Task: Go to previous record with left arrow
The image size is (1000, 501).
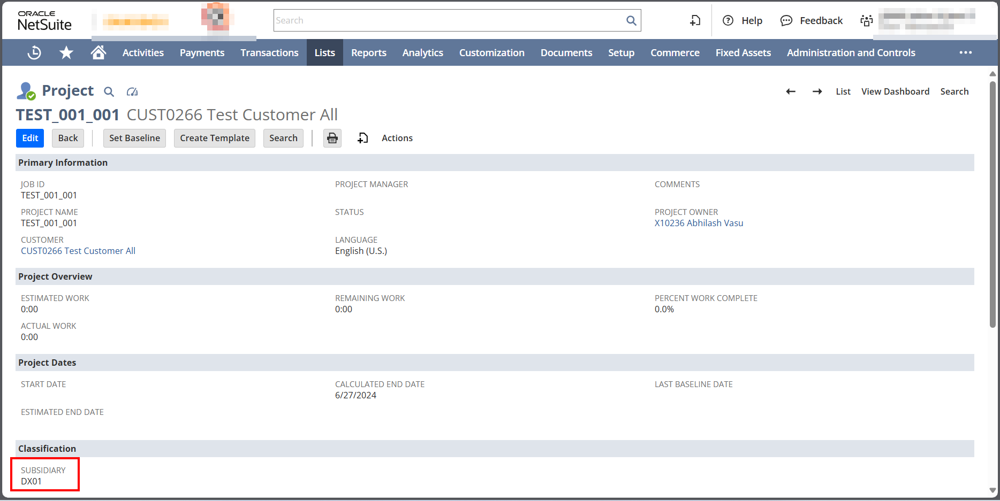Action: coord(791,91)
